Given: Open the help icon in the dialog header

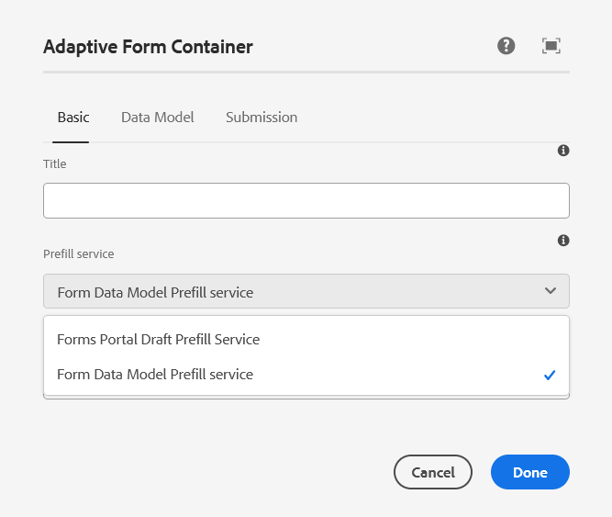Looking at the screenshot, I should point(506,46).
